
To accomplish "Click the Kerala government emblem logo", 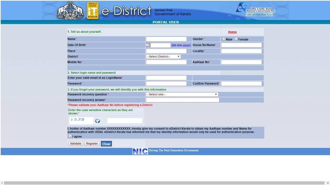I will point(71,11).
